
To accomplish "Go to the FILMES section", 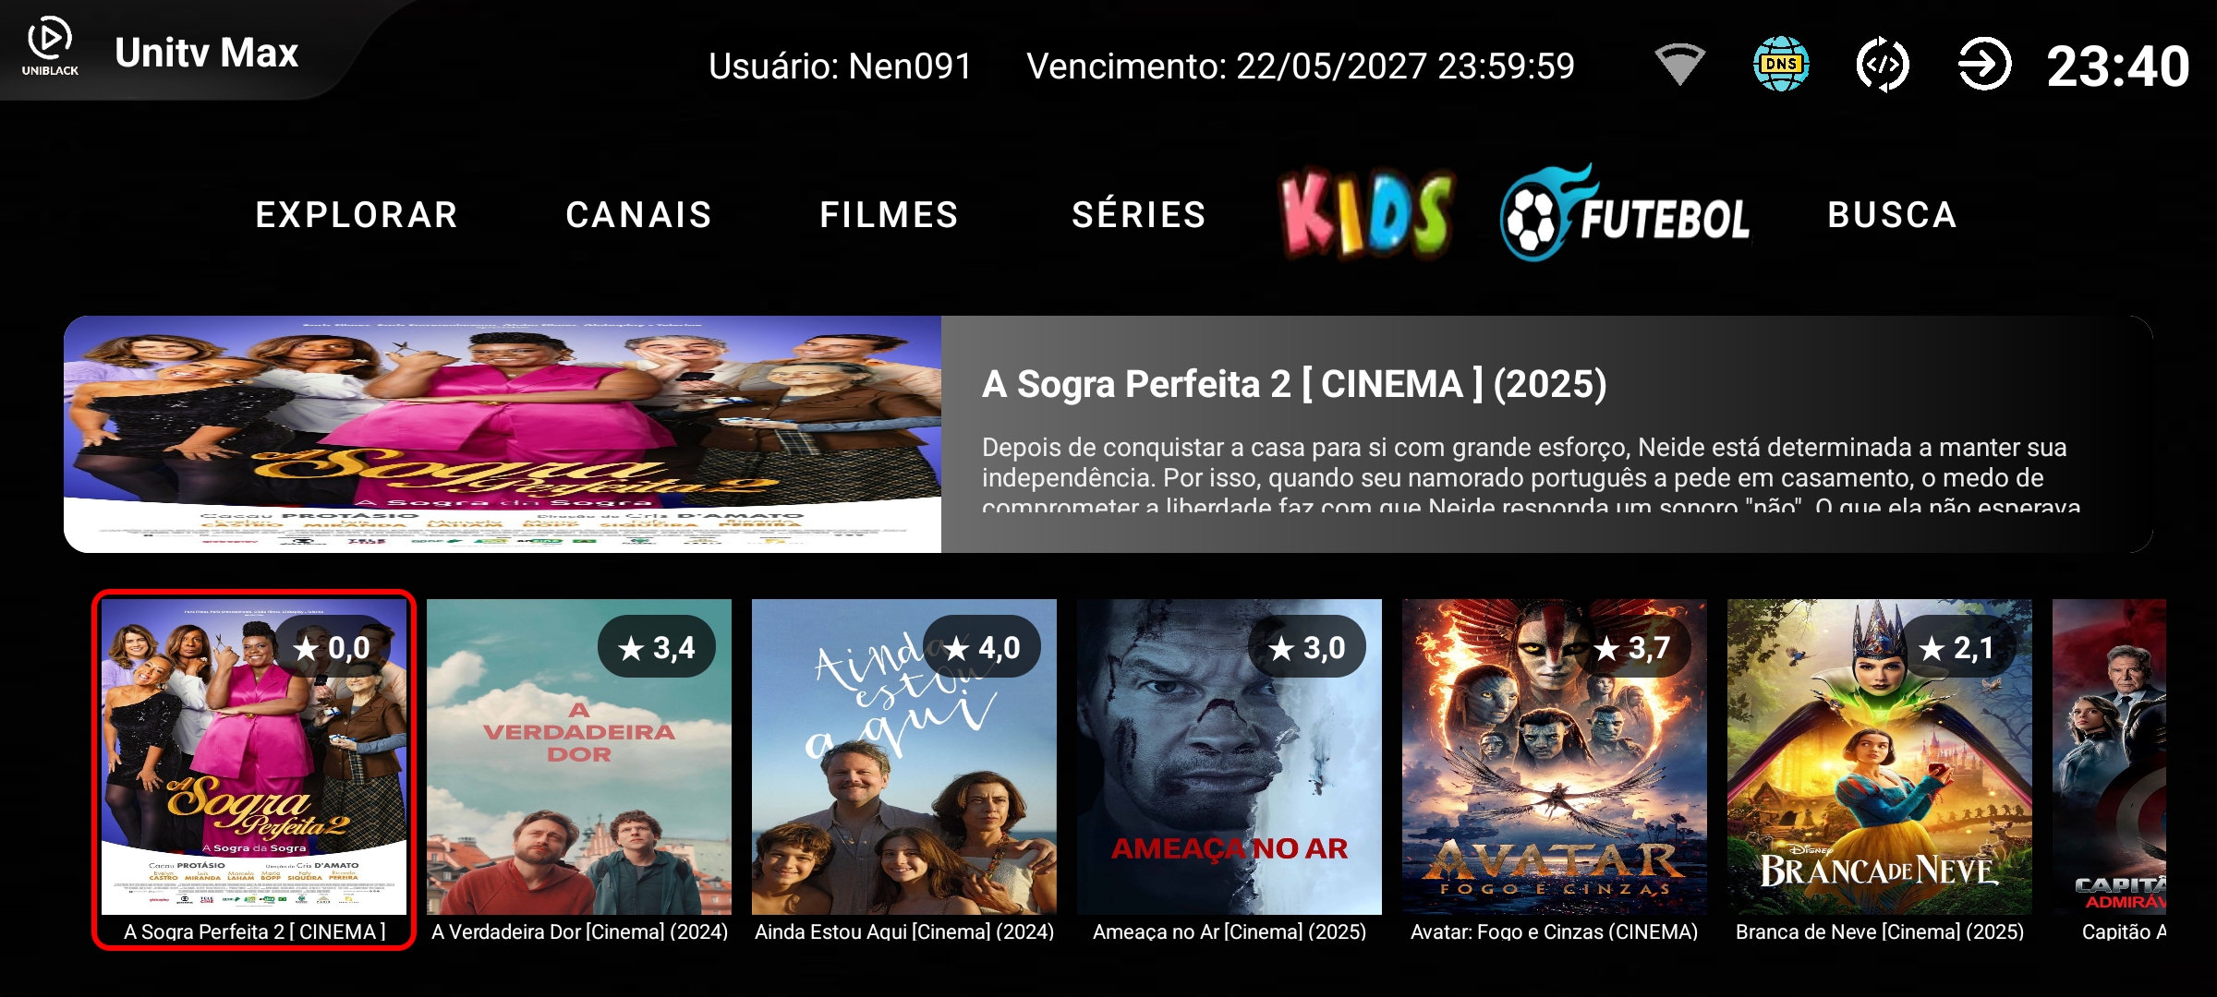I will tap(889, 215).
